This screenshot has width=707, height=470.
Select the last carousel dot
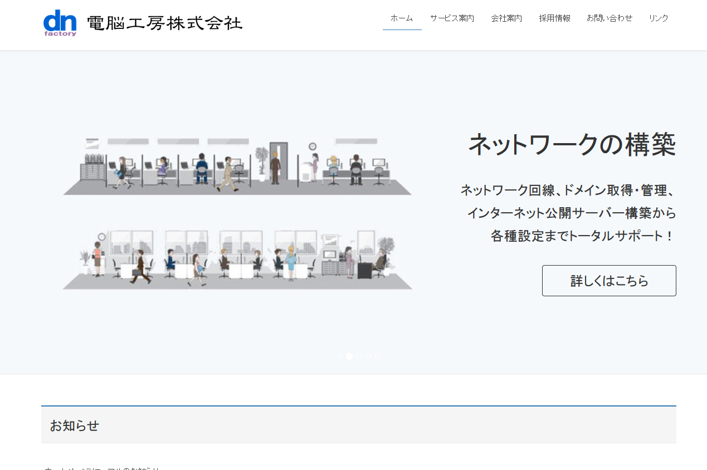click(378, 356)
